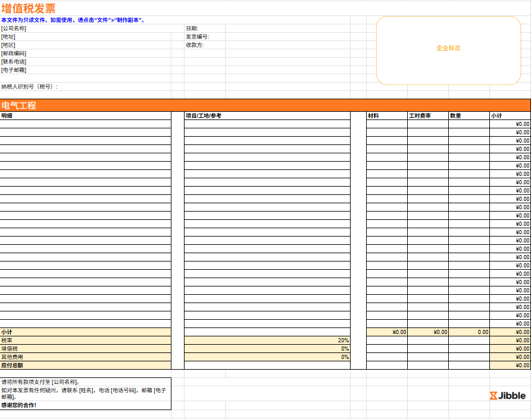Select the 企业标志 logo placeholder
The height and width of the screenshot is (419, 531).
(x=448, y=48)
